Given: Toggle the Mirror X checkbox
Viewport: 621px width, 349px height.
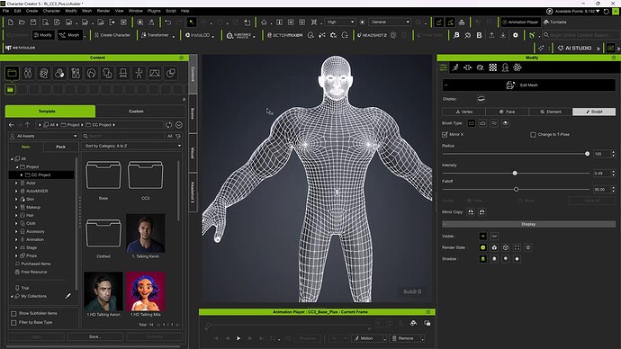Looking at the screenshot, I should tap(445, 135).
